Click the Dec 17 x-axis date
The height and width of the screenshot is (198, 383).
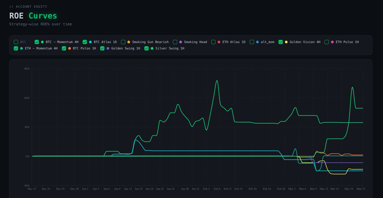click(x=32, y=189)
